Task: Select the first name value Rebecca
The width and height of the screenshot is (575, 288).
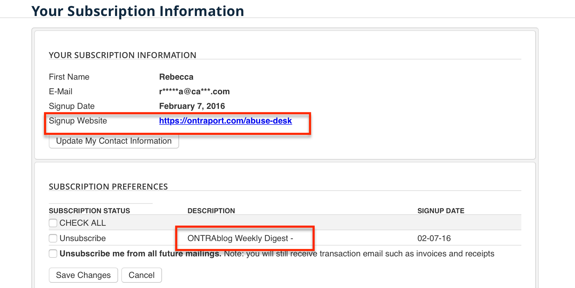Action: [176, 77]
